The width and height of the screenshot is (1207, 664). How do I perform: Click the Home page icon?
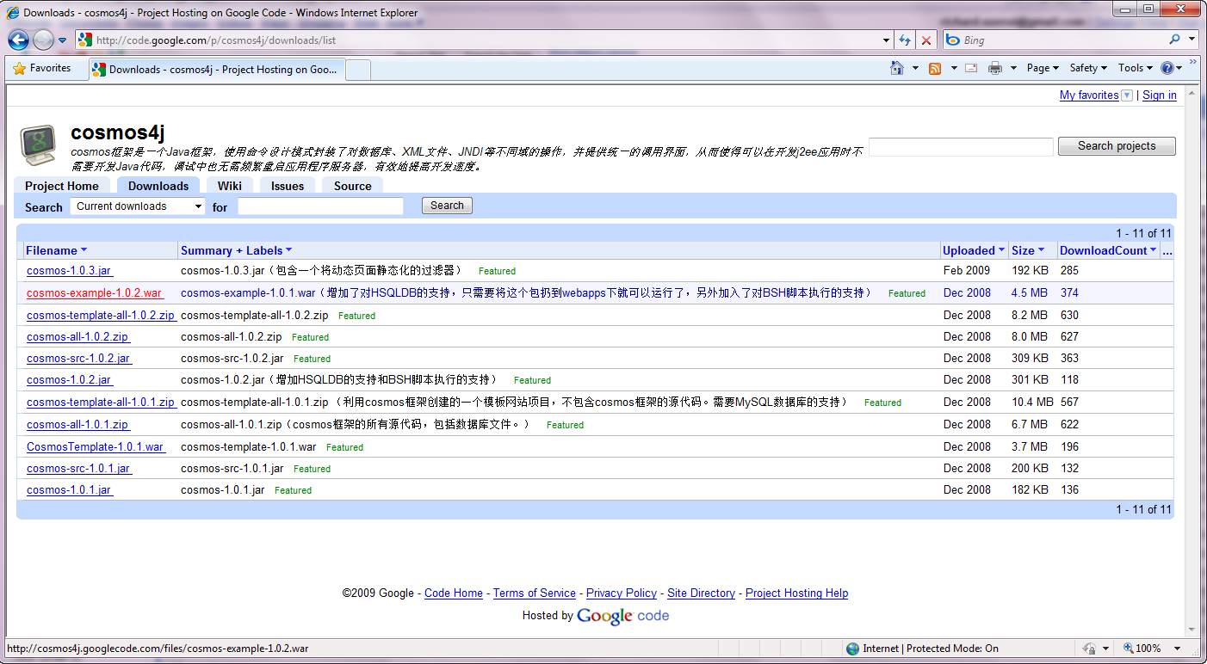(897, 68)
